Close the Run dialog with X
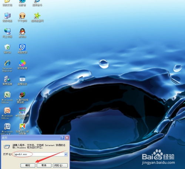 67,138
